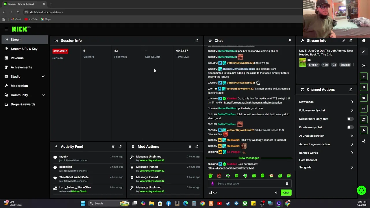
Task: Click the purple microphone icon in chat
Action: tap(212, 183)
